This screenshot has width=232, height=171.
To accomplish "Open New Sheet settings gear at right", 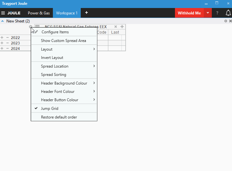I will click(x=226, y=21).
